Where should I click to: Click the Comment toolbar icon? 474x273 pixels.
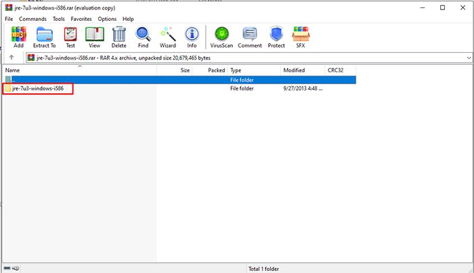pyautogui.click(x=250, y=34)
